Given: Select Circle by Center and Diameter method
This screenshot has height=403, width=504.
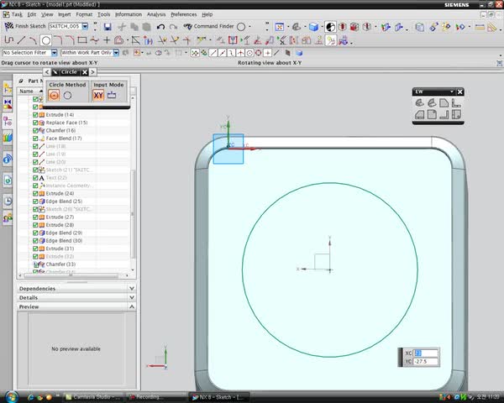Looking at the screenshot, I should click(x=55, y=95).
